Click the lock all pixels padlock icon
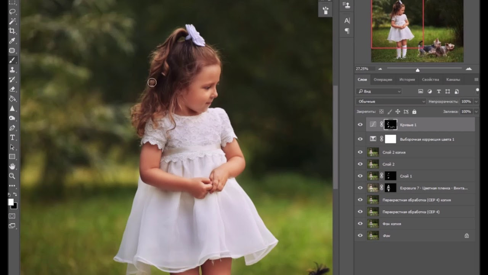The image size is (488, 275). click(x=414, y=112)
